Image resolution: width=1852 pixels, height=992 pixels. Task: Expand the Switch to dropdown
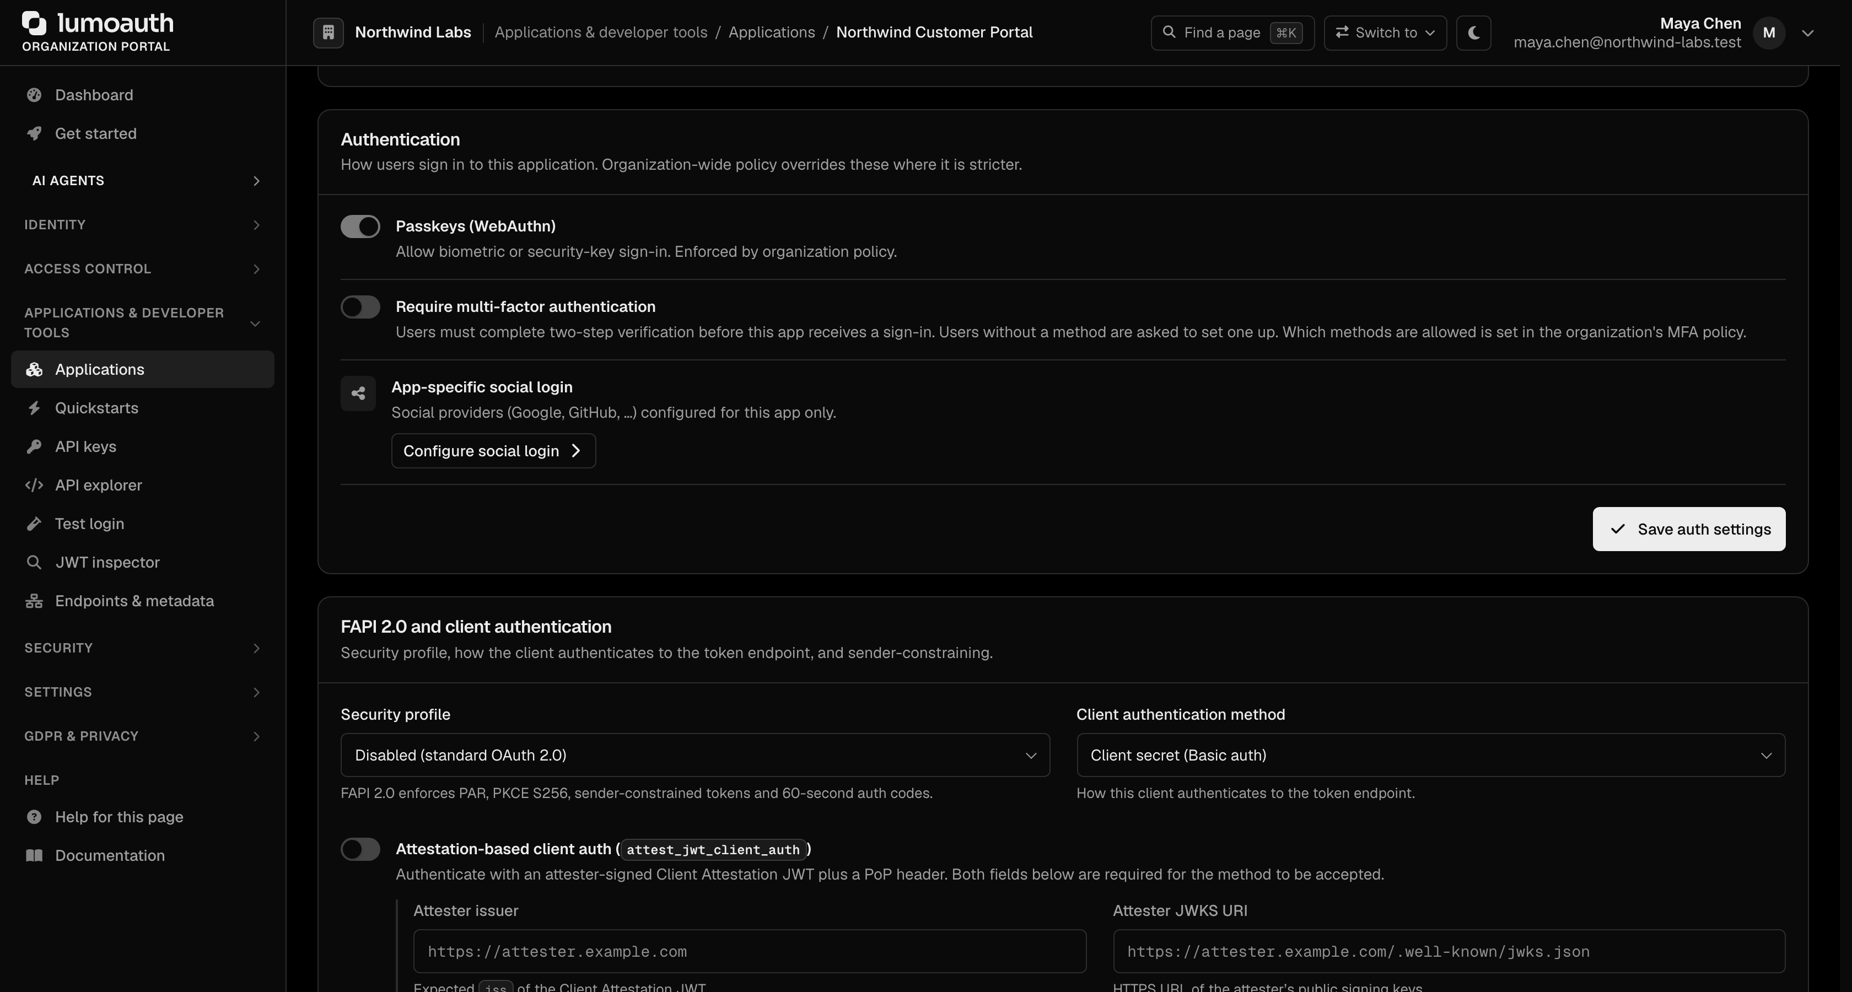pos(1385,33)
